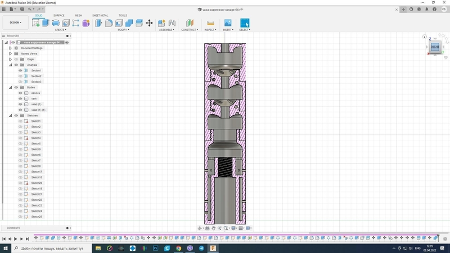
Task: Switch to the SURFACE tab
Action: pyautogui.click(x=58, y=15)
